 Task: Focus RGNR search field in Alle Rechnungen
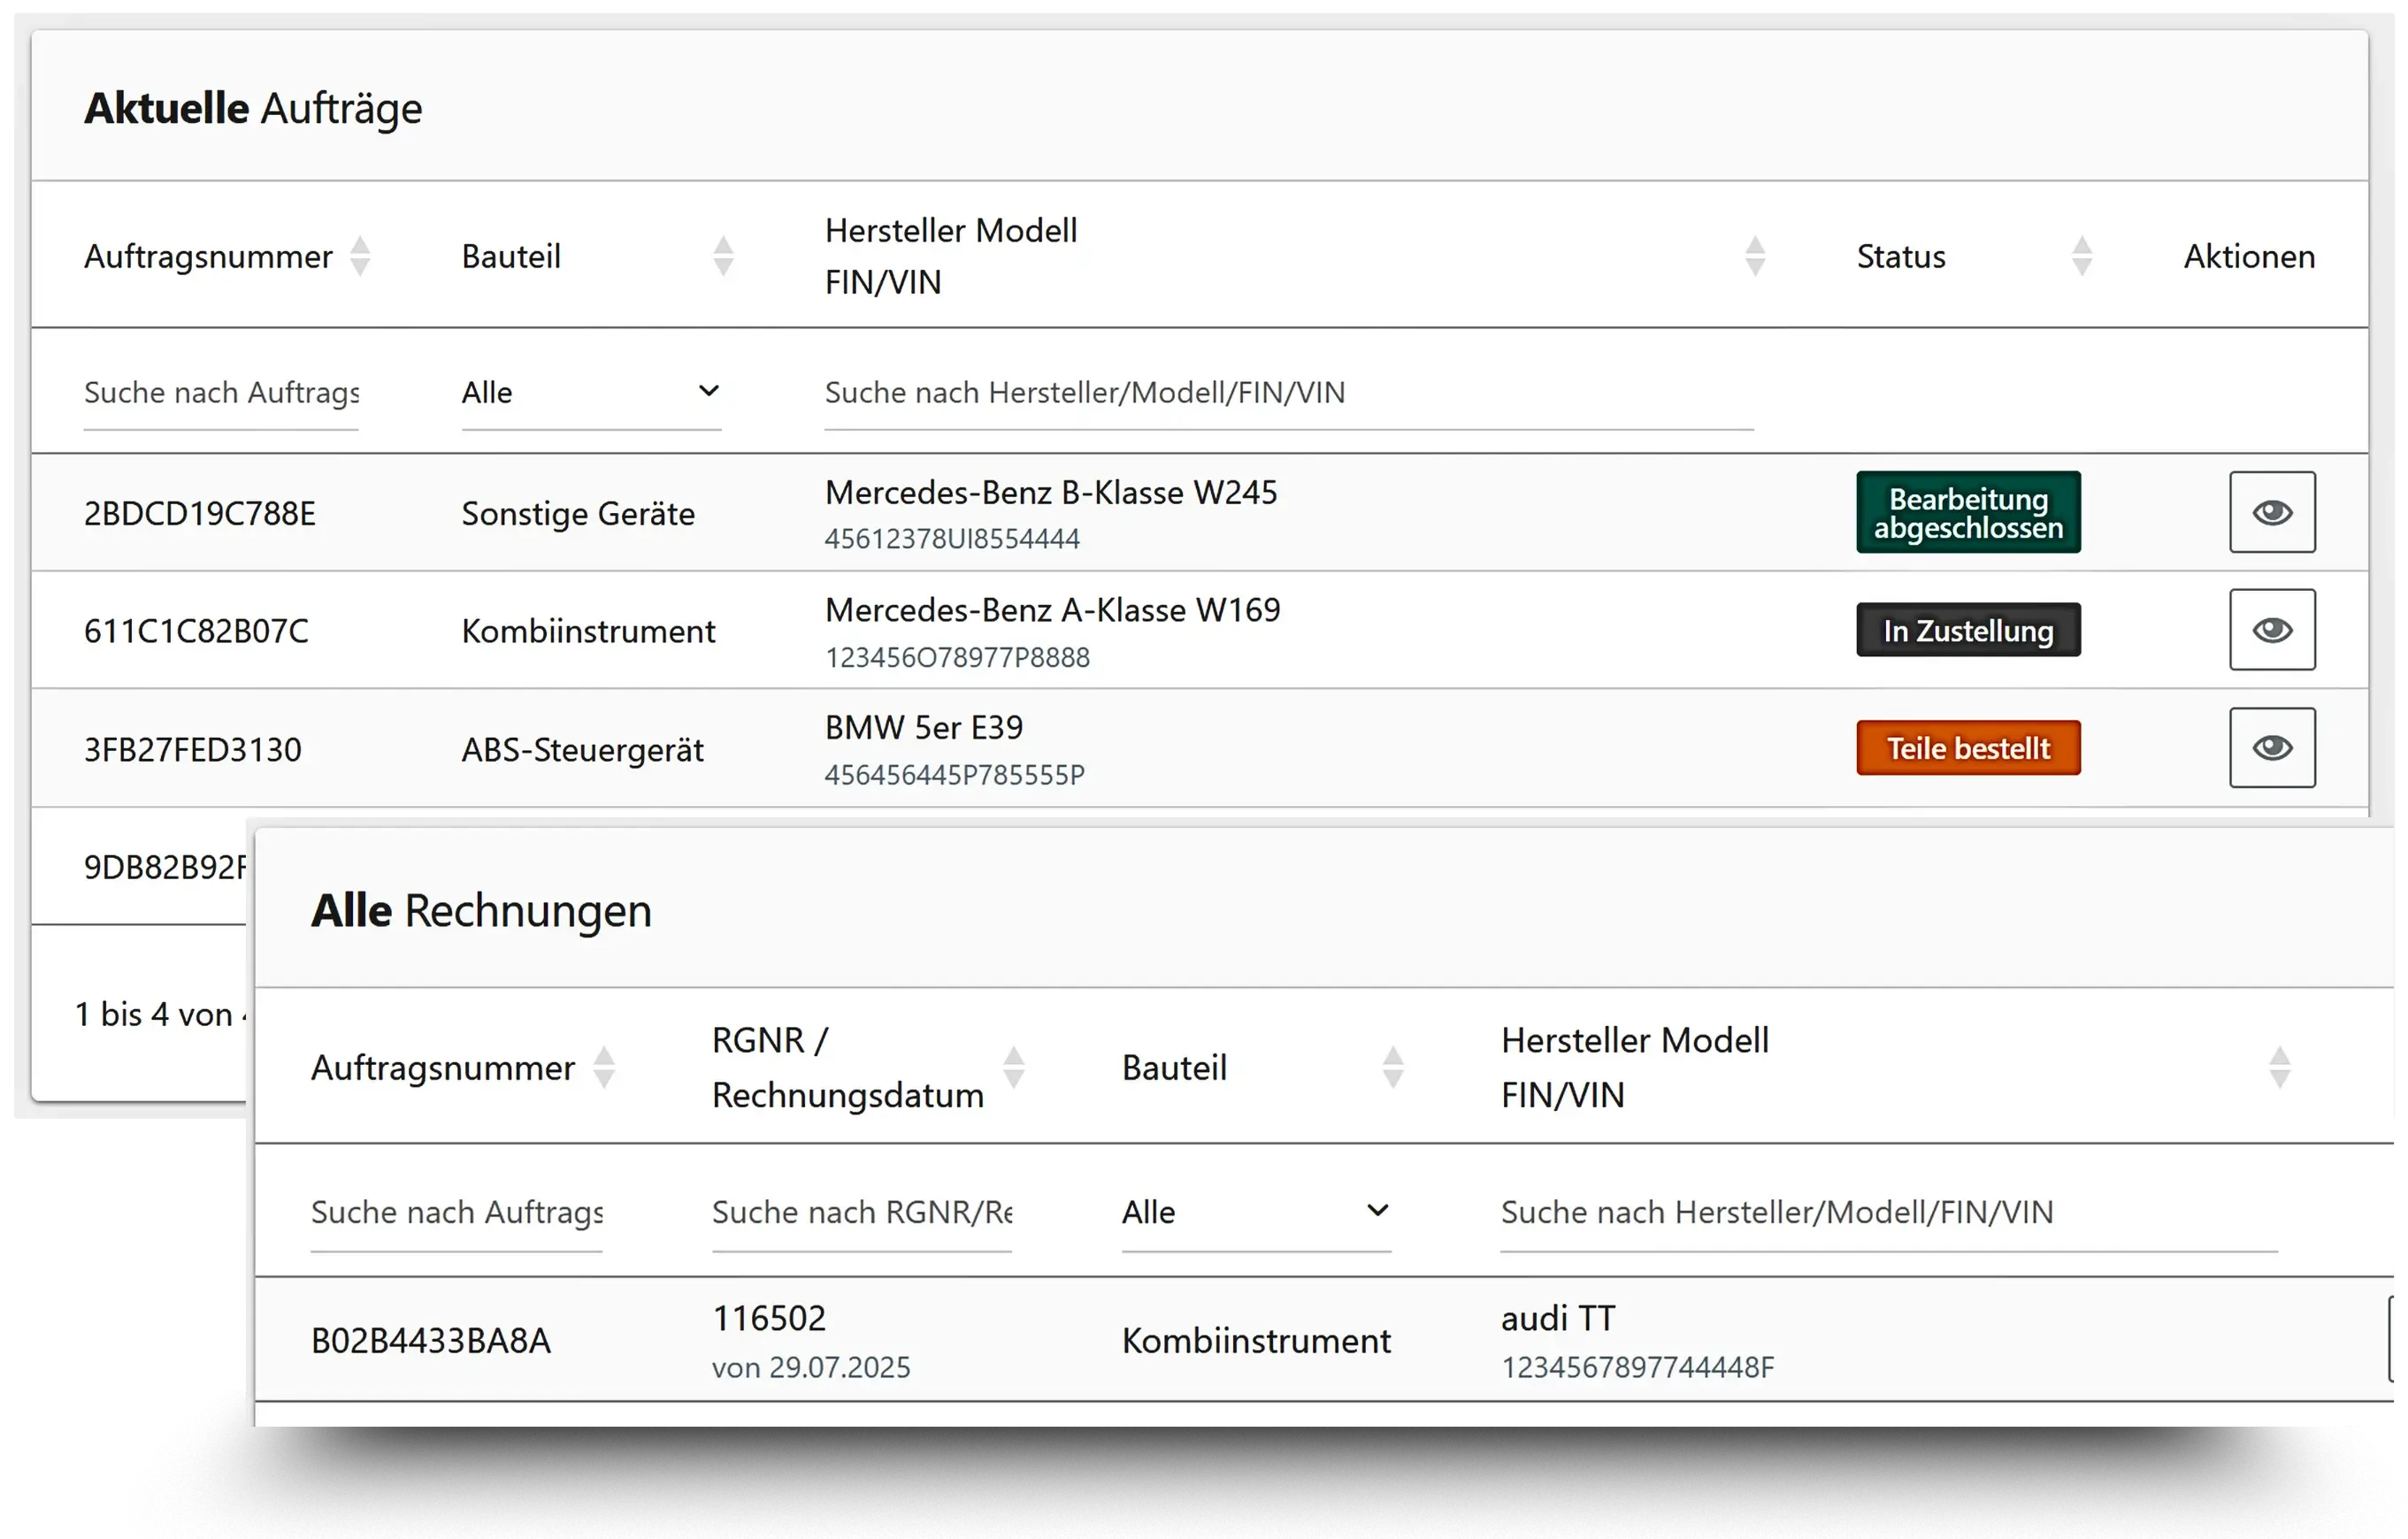862,1212
